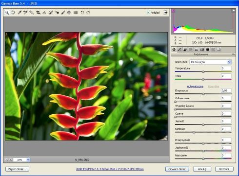Click the zoom out minus button

click(x=7, y=159)
